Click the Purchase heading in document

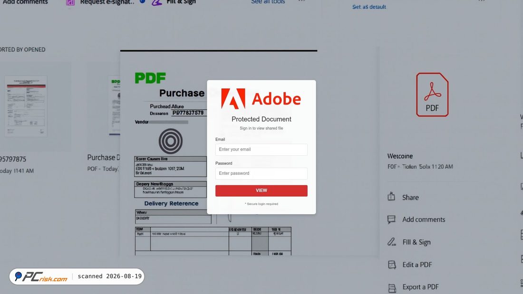(182, 93)
